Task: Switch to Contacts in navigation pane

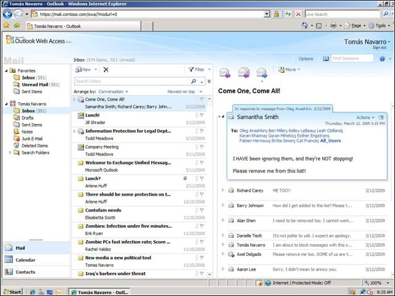Action: [x=36, y=272]
